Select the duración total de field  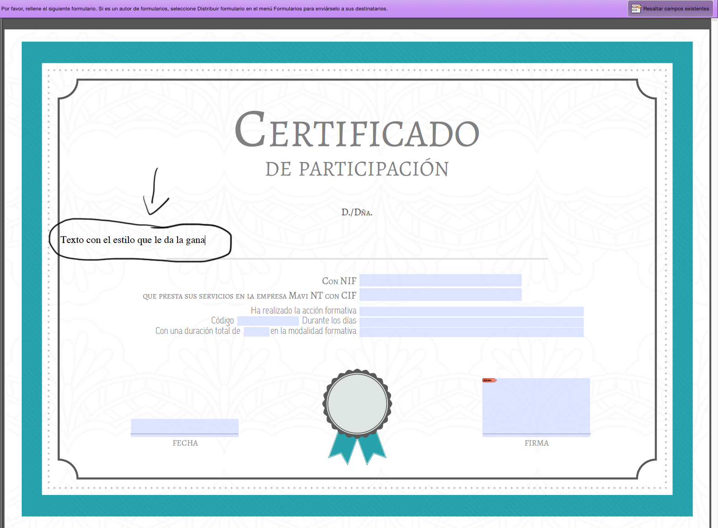(256, 332)
